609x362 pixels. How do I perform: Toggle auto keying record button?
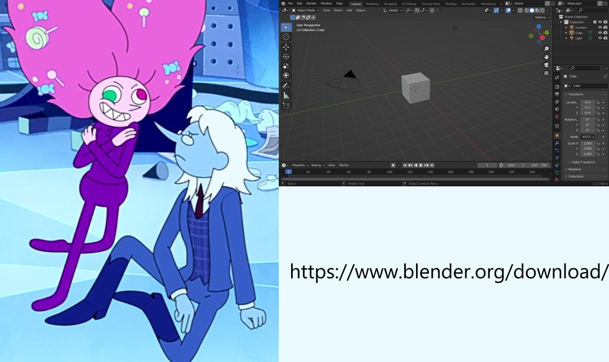coord(393,165)
